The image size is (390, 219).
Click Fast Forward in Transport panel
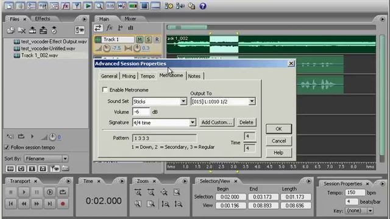(x=37, y=204)
